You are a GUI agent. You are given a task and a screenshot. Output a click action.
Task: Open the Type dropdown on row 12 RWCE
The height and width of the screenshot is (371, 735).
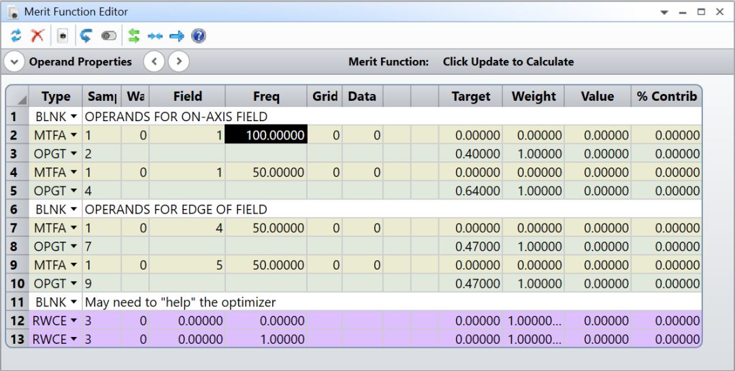click(73, 321)
